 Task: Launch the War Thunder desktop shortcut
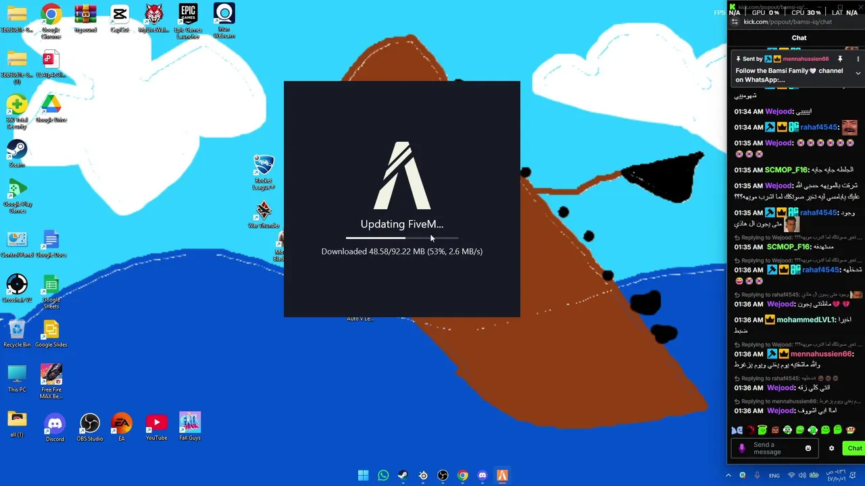click(x=264, y=215)
